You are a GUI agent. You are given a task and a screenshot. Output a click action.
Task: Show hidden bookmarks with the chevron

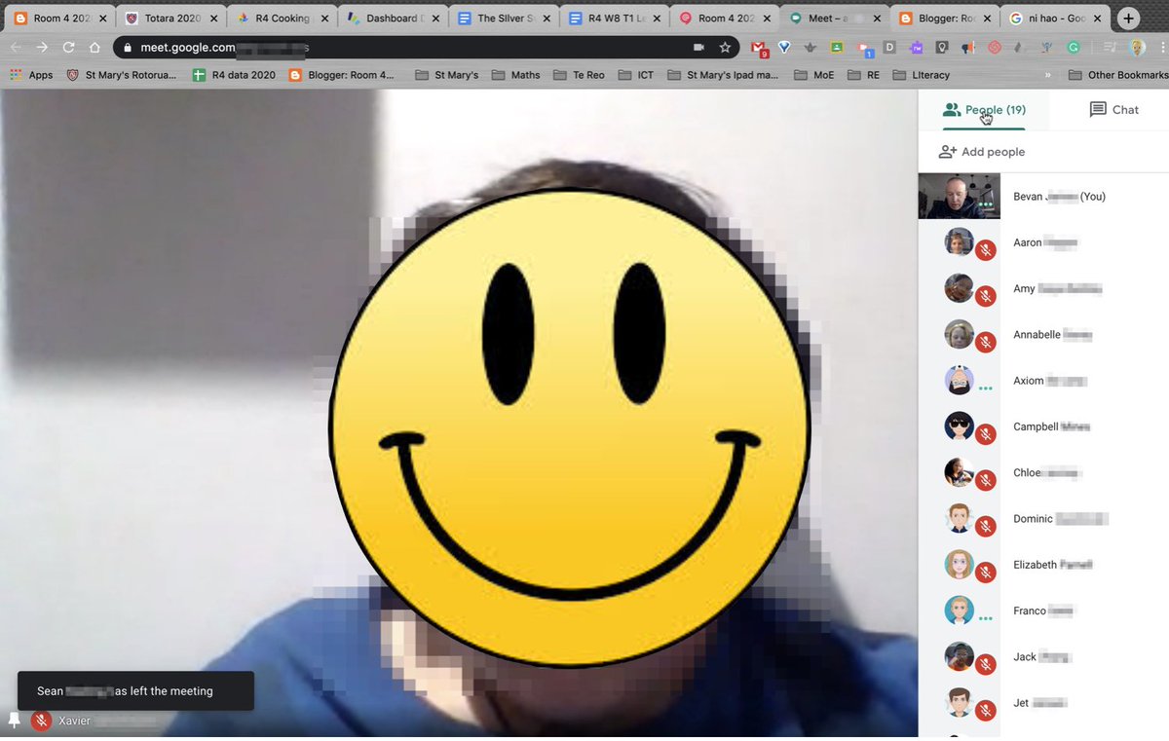click(x=1048, y=75)
